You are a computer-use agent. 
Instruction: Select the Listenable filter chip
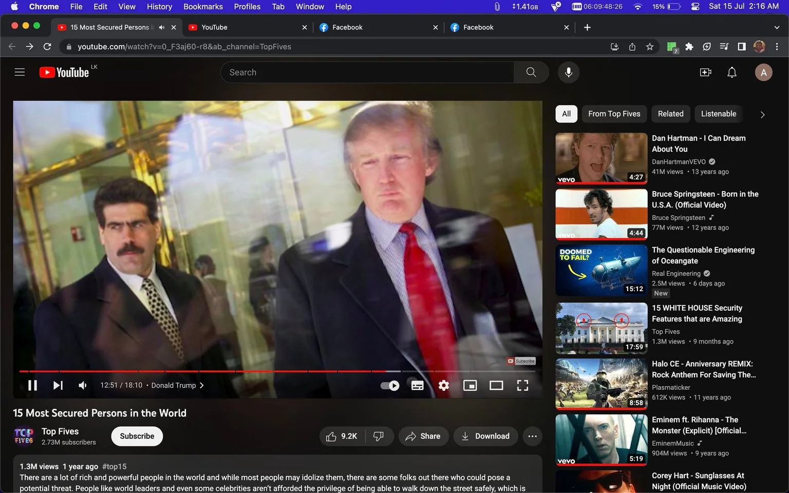pos(719,114)
